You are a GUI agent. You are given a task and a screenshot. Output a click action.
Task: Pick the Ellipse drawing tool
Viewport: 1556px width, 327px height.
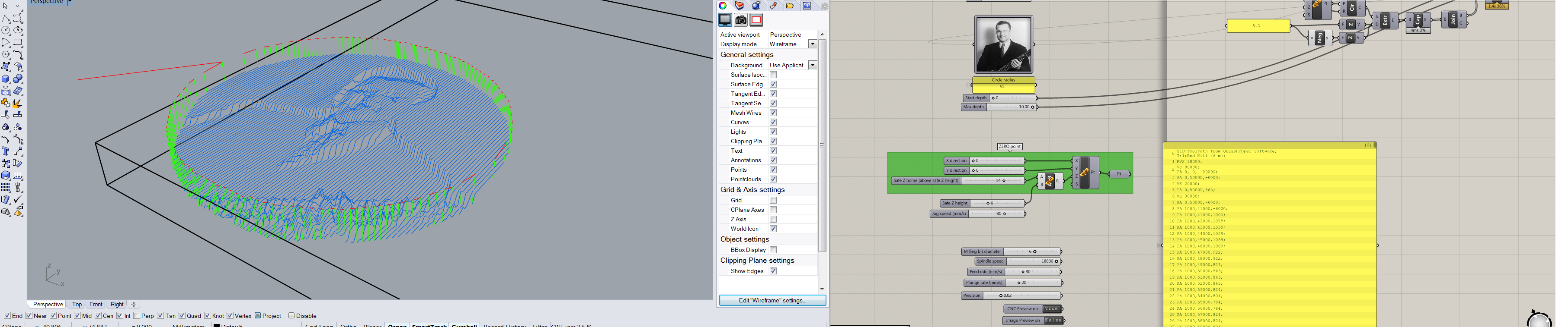18,31
